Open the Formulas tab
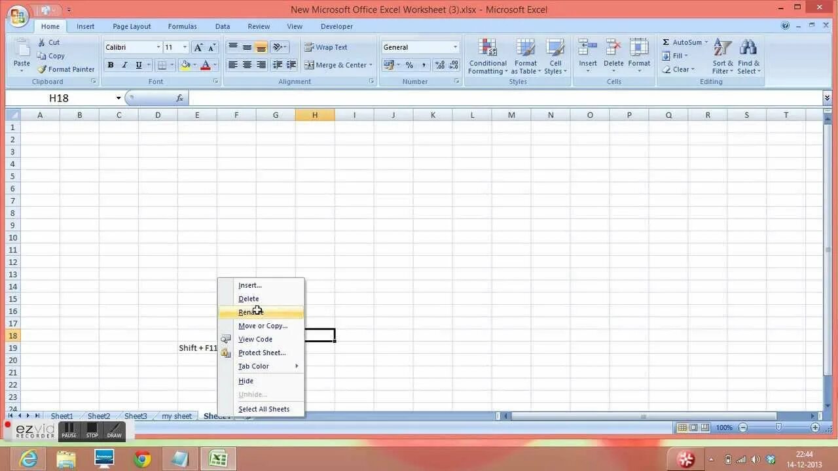 click(x=182, y=27)
